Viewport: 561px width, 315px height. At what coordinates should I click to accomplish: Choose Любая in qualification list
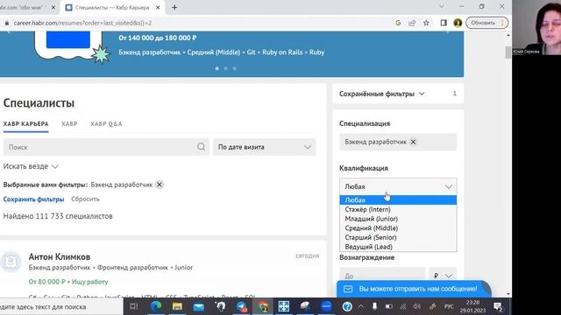pos(398,200)
